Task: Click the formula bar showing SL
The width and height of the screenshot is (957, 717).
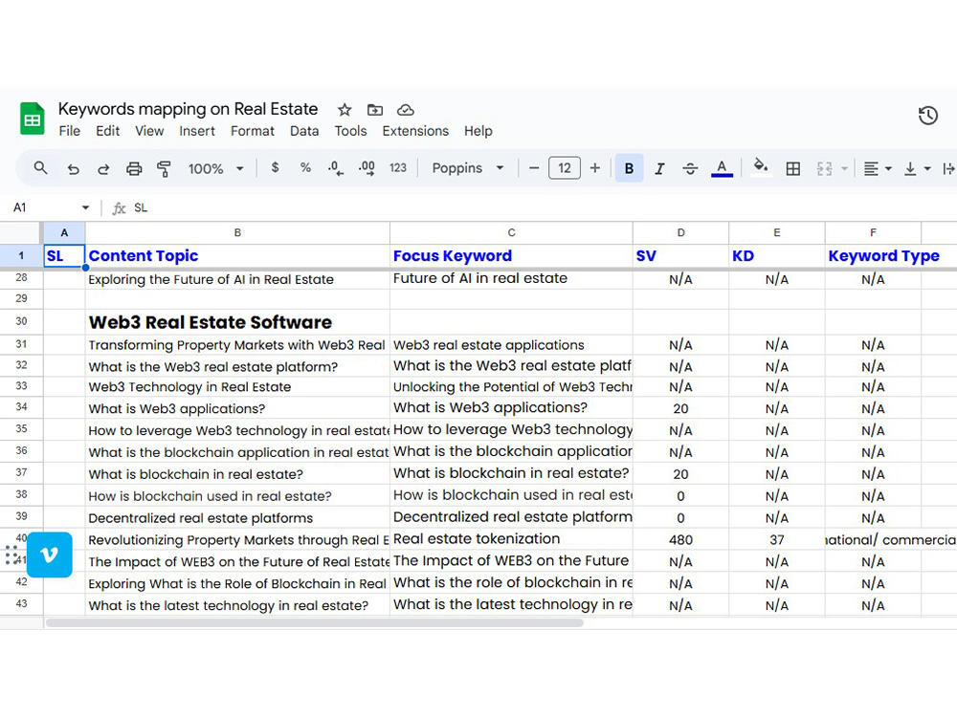Action: tap(544, 207)
